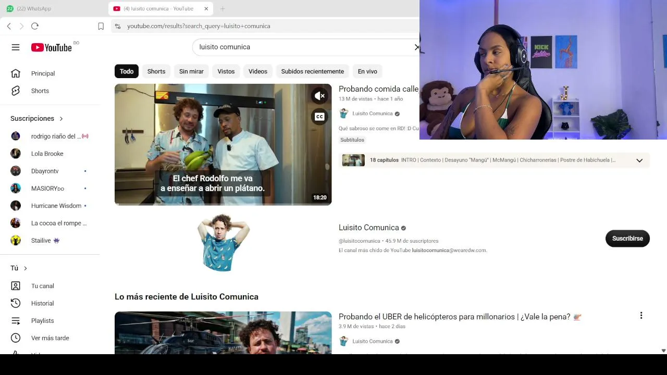Click the Stailive subscription name
This screenshot has height=375, width=667.
pyautogui.click(x=41, y=241)
